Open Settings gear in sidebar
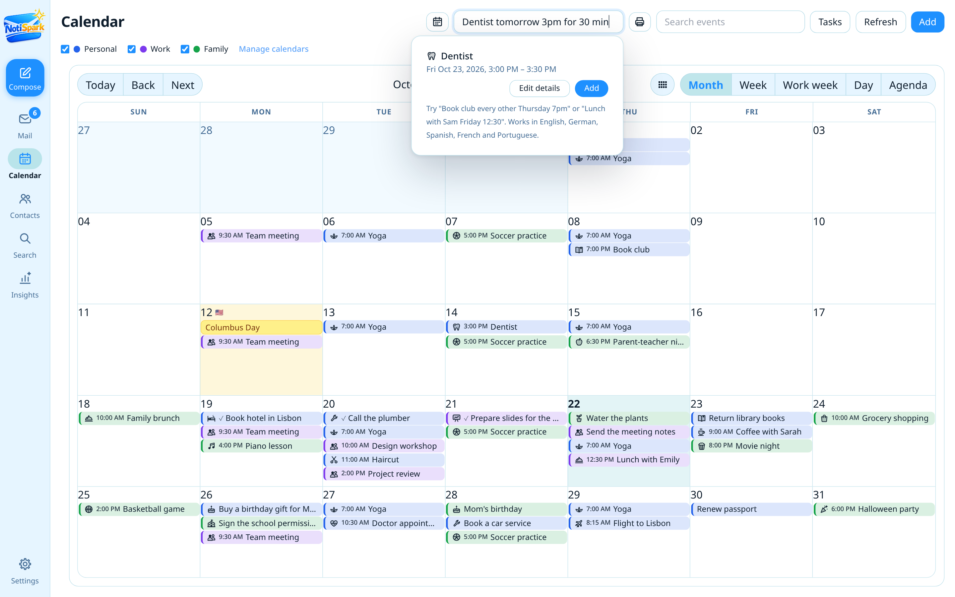955x597 pixels. (25, 571)
